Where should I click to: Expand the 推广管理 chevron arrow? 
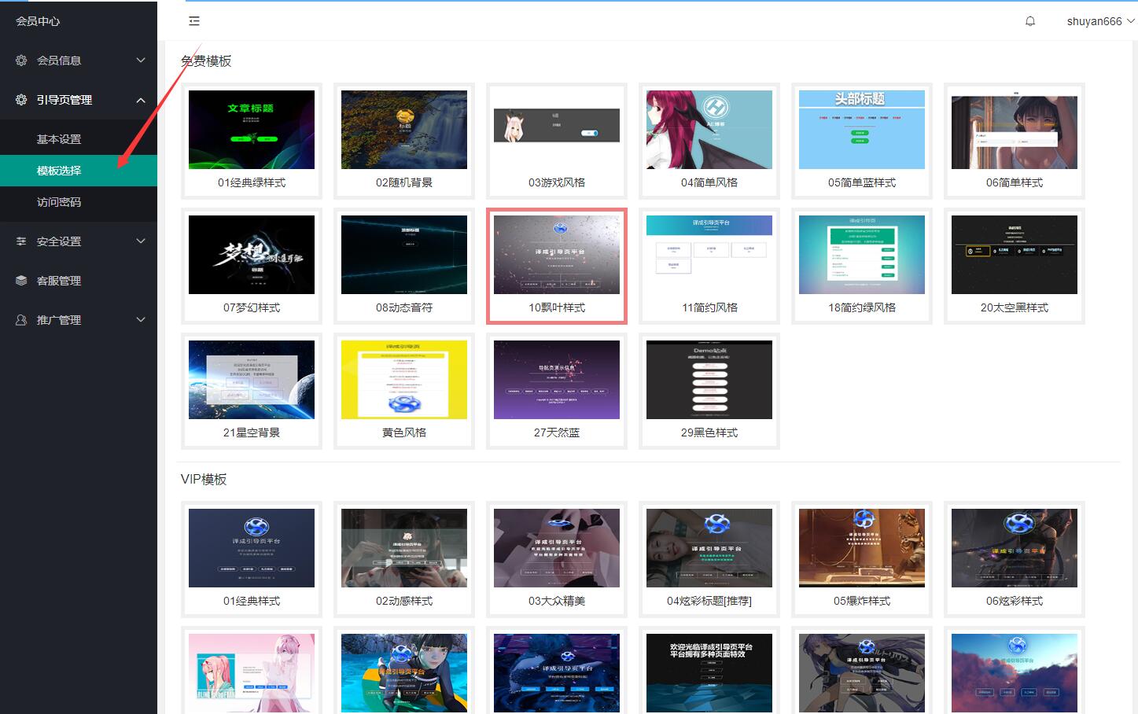pos(141,320)
